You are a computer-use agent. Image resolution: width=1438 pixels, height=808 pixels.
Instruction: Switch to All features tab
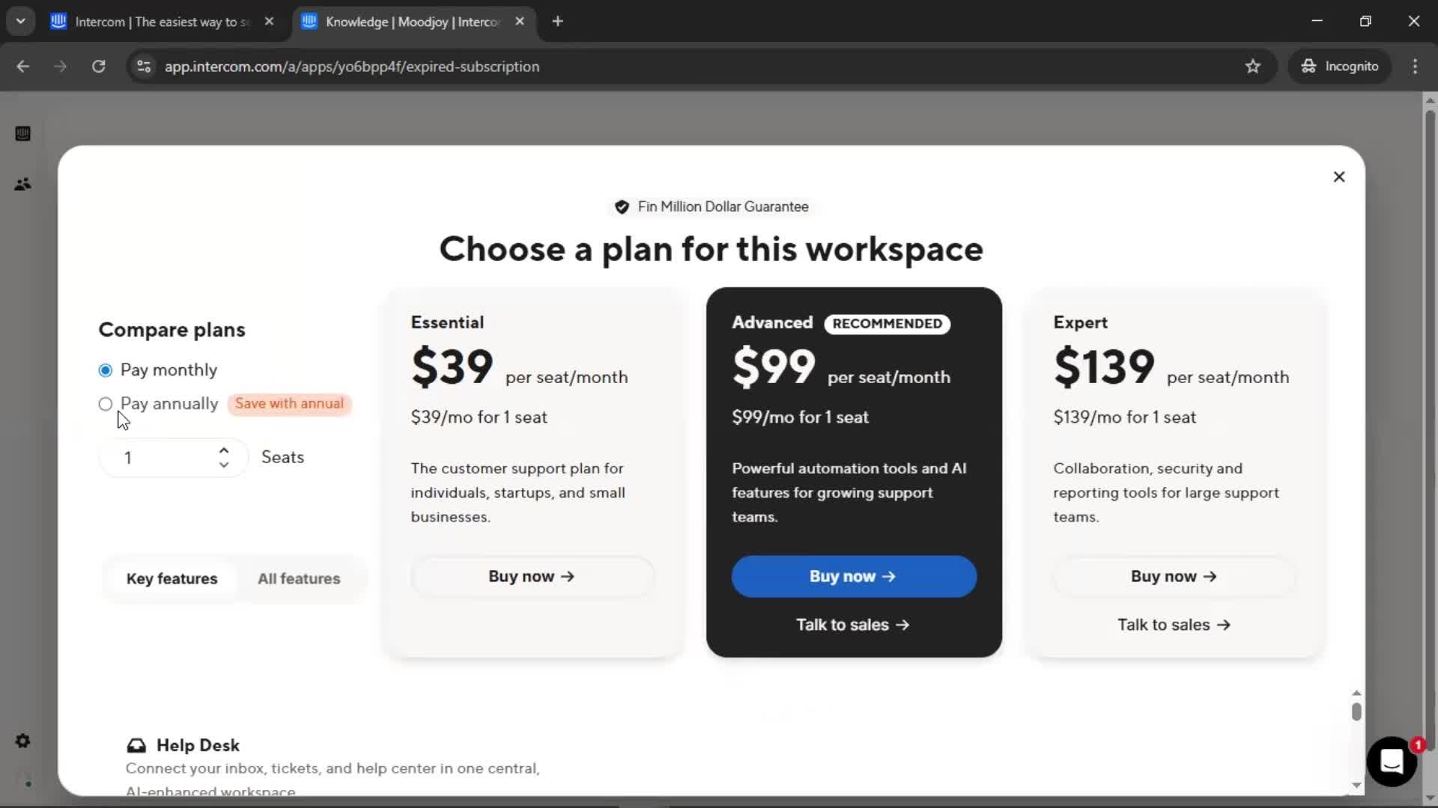pyautogui.click(x=299, y=578)
